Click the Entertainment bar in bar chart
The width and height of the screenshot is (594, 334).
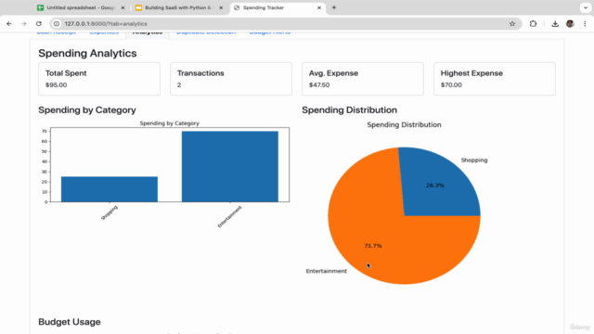(x=230, y=167)
